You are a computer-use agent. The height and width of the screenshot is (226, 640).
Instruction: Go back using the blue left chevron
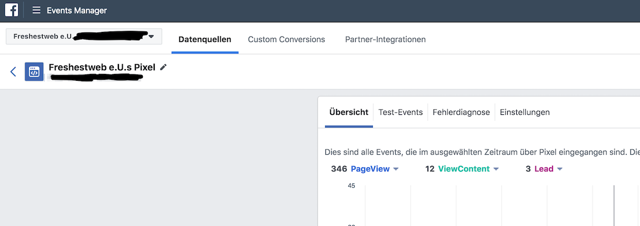click(x=13, y=72)
